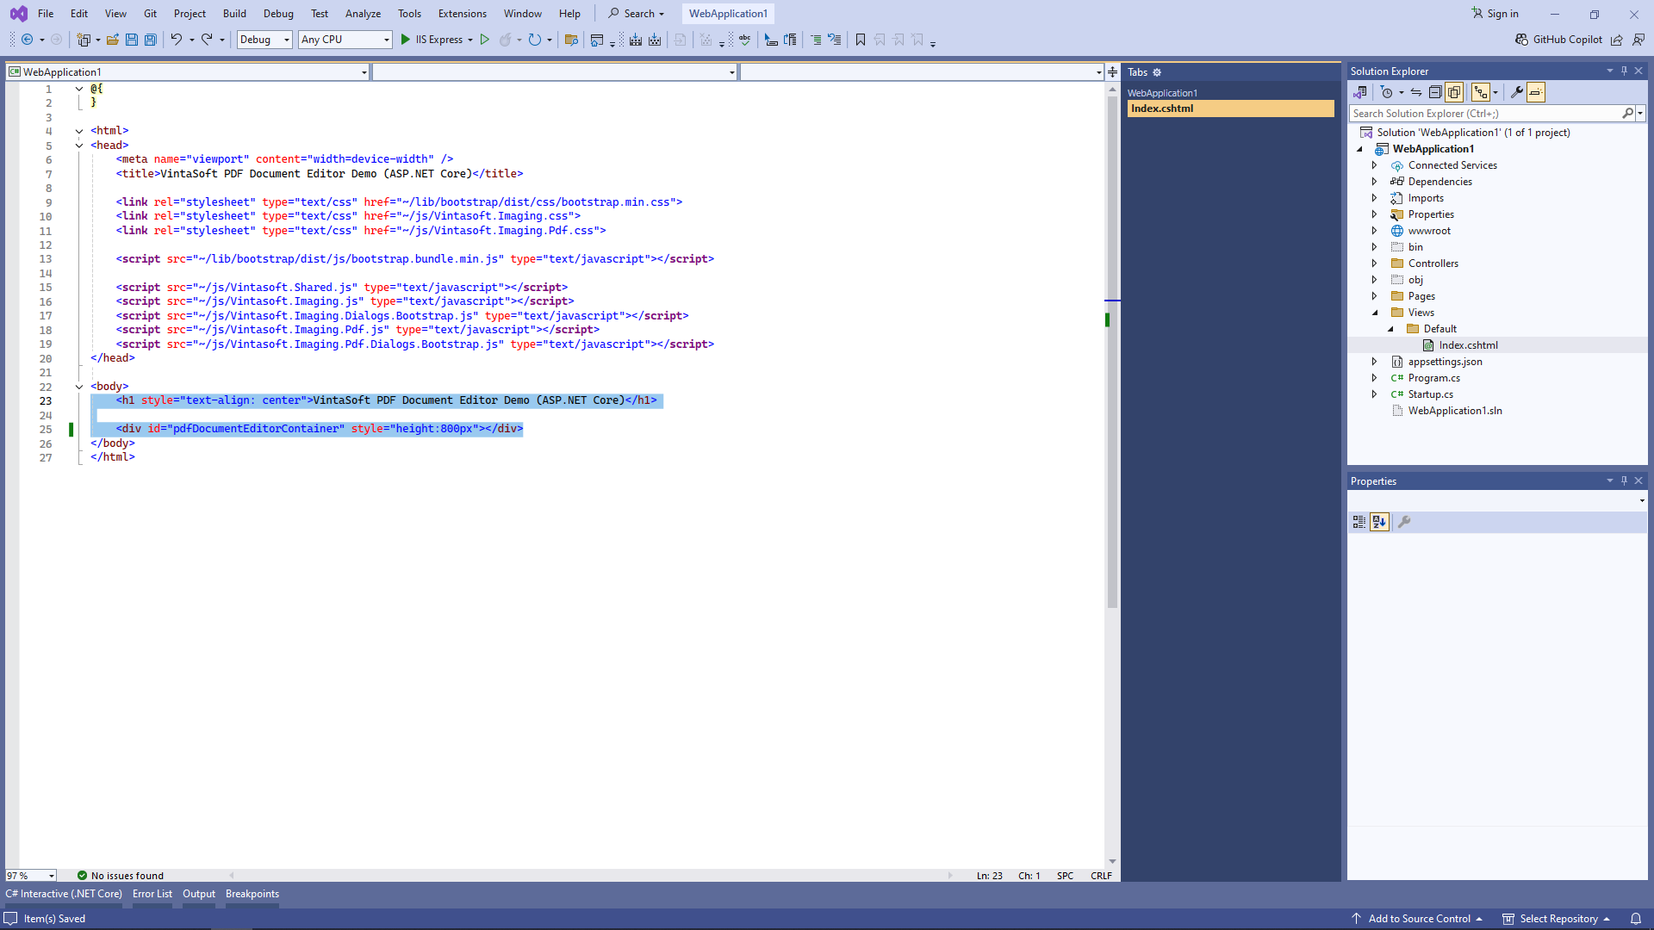Click into Search Solution Explorer field
1654x930 pixels.
1486,114
